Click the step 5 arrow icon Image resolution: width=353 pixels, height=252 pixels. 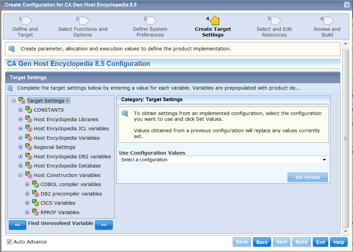click(276, 21)
